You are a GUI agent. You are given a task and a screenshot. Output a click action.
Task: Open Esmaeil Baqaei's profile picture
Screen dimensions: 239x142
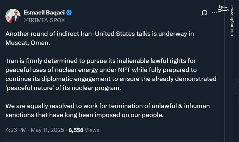pos(12,16)
